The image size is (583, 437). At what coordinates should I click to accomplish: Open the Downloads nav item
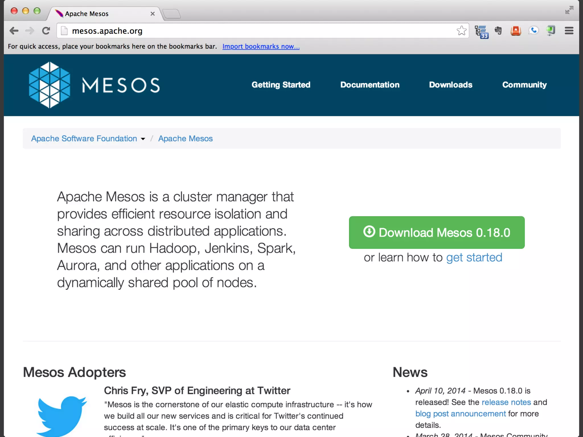click(x=451, y=85)
